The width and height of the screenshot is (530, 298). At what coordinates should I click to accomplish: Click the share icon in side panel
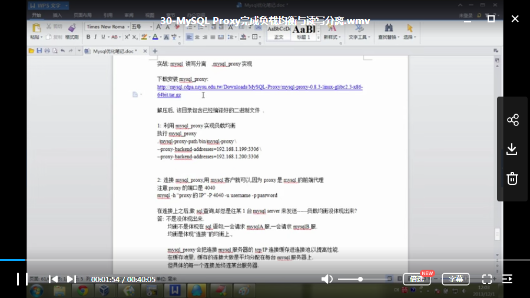click(512, 120)
